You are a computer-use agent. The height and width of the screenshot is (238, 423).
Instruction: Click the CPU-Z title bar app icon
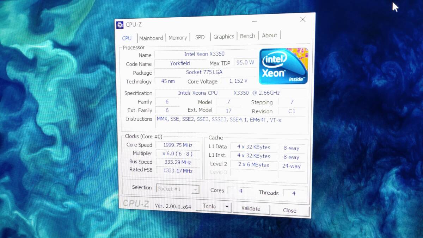120,25
